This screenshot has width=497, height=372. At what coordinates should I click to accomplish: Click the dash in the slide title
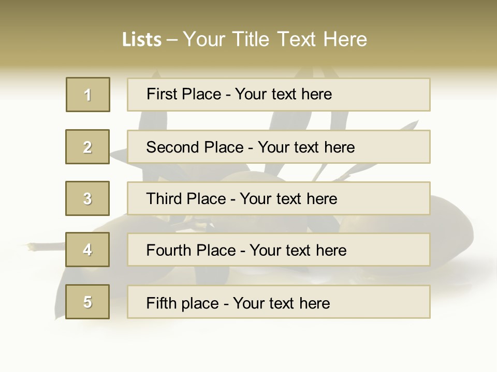(x=172, y=40)
